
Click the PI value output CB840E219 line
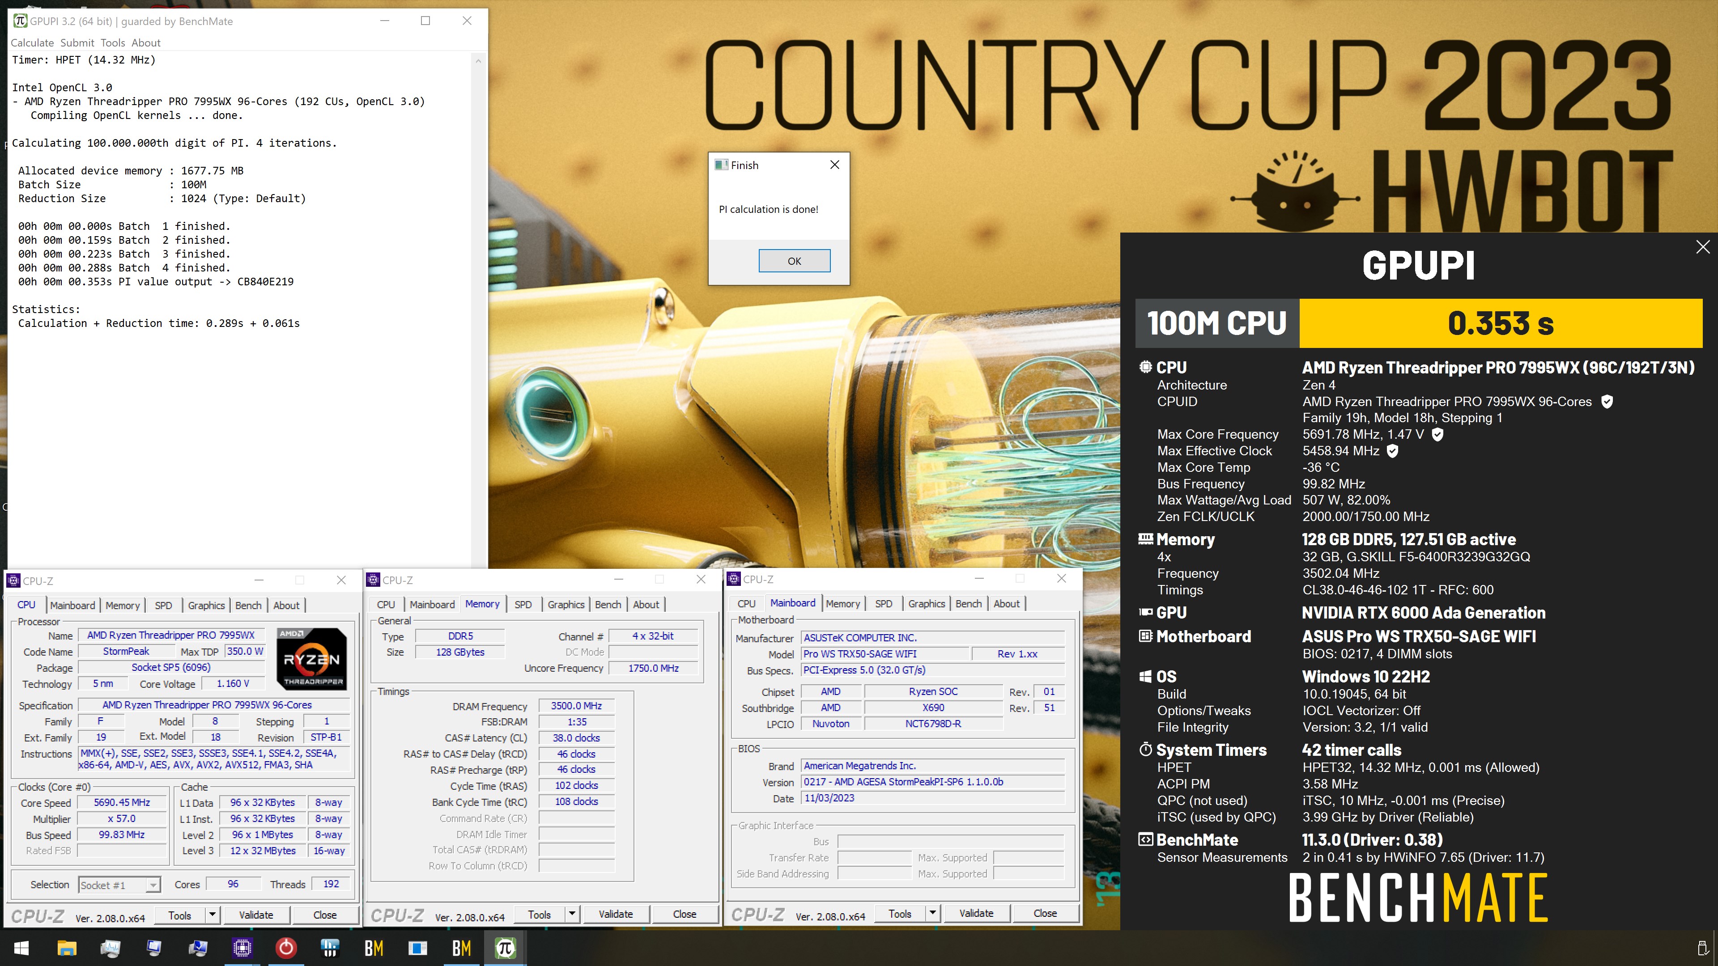(x=156, y=281)
